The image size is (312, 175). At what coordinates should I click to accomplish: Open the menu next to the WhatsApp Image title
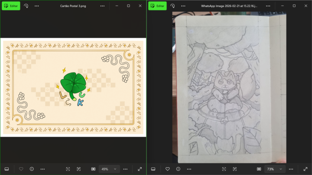click(268, 6)
